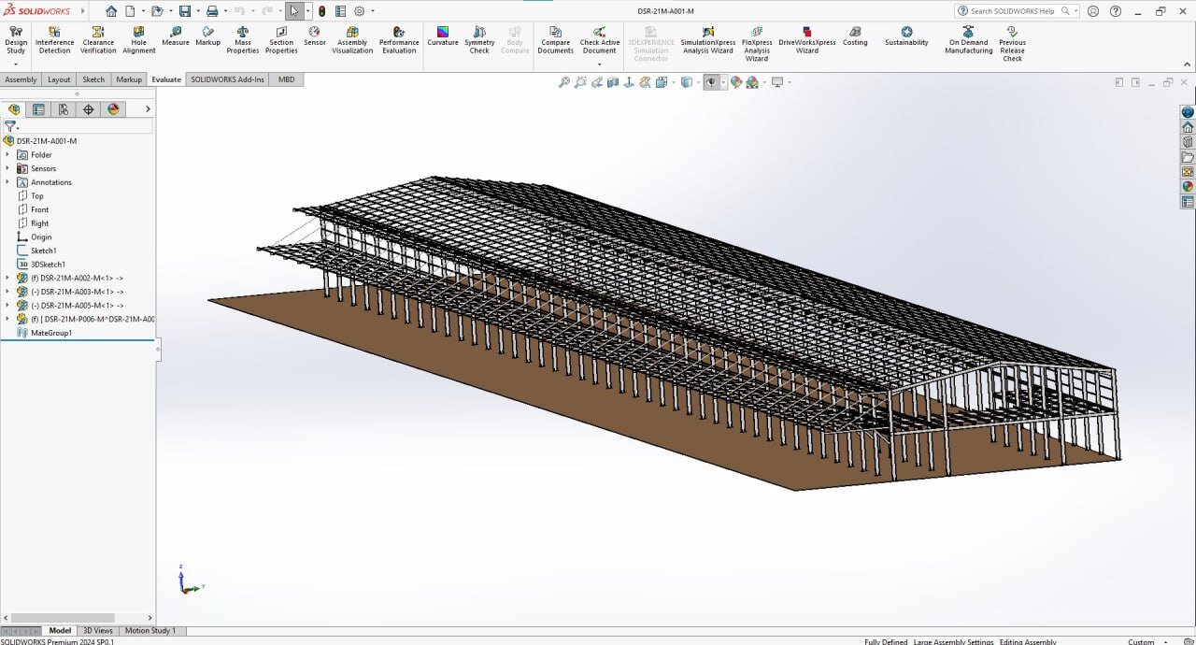The width and height of the screenshot is (1196, 645).
Task: Switch to the Sketch ribbon tab
Action: tap(93, 79)
